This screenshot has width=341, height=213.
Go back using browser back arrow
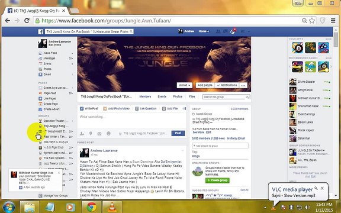point(7,21)
